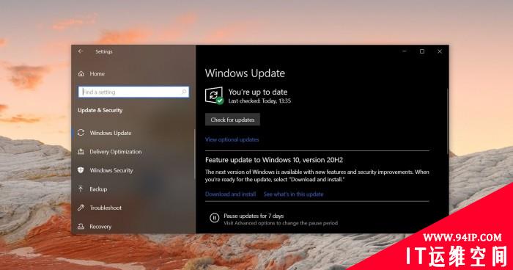Start Download and install for 20H2
Image resolution: width=513 pixels, height=270 pixels.
click(230, 194)
